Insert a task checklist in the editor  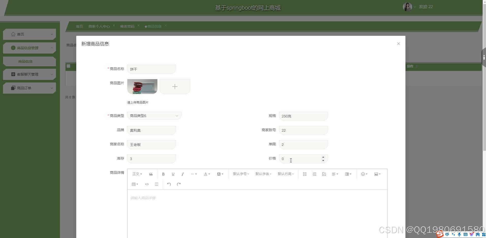pos(324,174)
